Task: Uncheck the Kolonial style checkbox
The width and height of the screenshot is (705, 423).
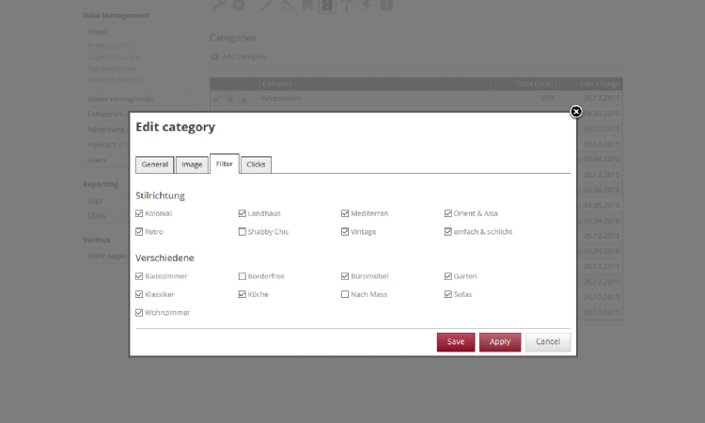Action: click(x=140, y=213)
